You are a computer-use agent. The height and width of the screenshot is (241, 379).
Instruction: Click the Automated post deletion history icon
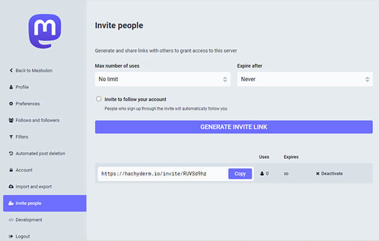(x=11, y=153)
